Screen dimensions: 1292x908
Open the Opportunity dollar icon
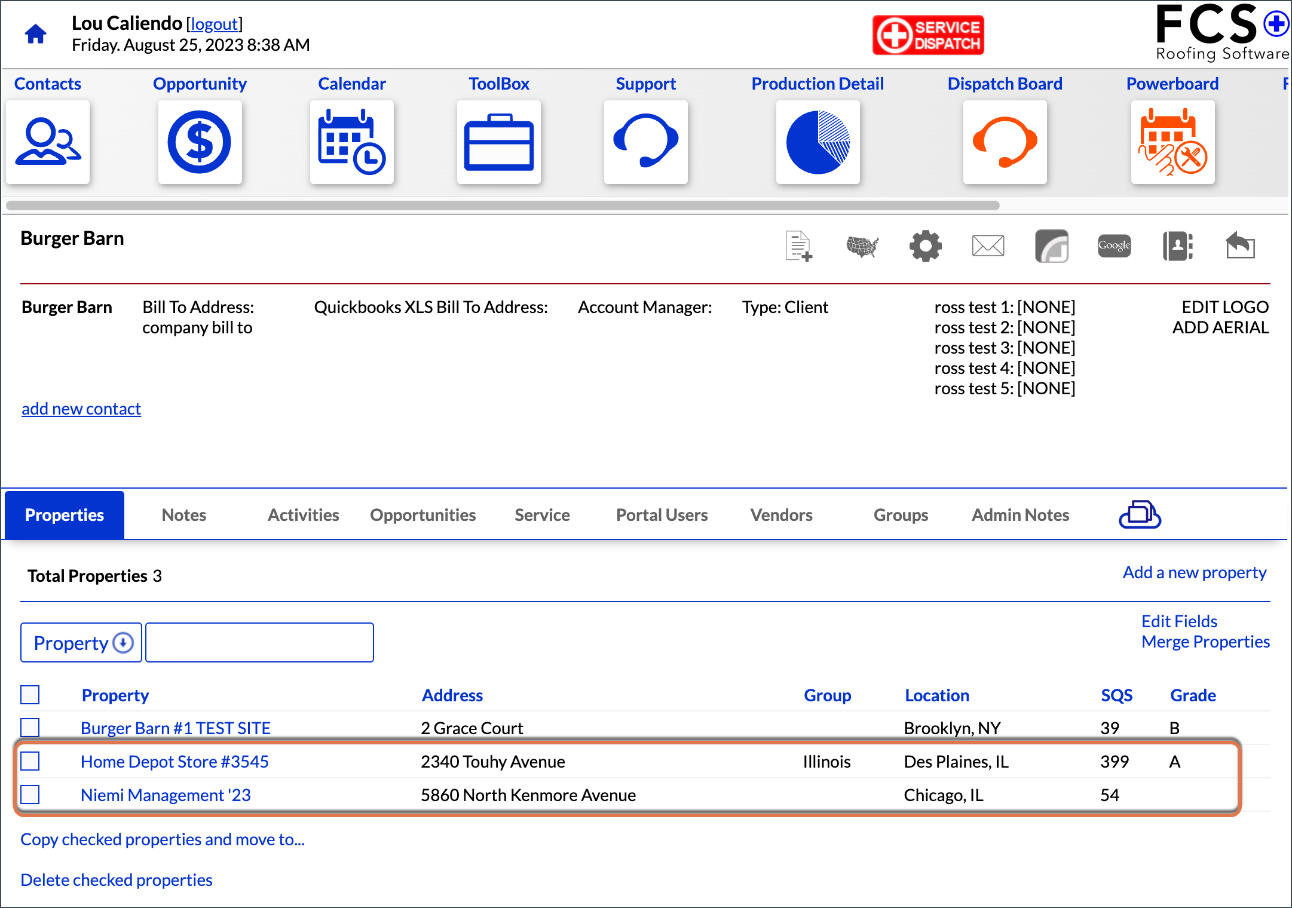[200, 142]
